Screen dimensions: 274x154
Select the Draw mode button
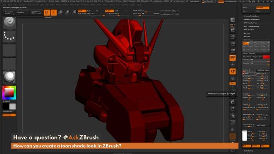(x=54, y=12)
